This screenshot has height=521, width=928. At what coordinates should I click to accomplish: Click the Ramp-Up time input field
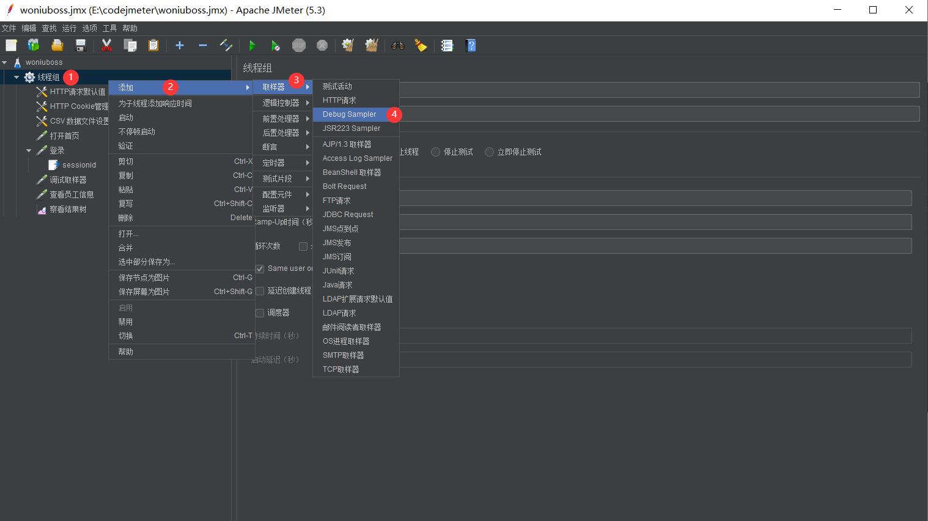tap(655, 221)
